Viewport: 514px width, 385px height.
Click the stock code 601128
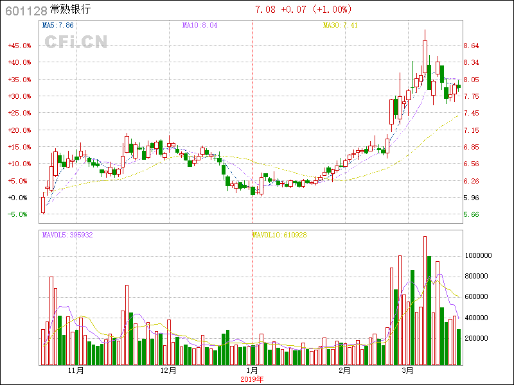coord(25,10)
